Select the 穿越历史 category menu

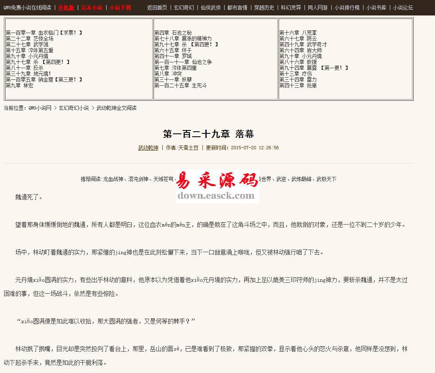pyautogui.click(x=264, y=8)
